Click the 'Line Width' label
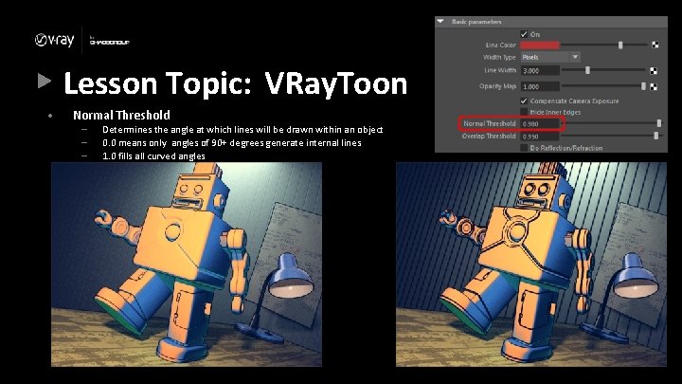 coord(500,70)
